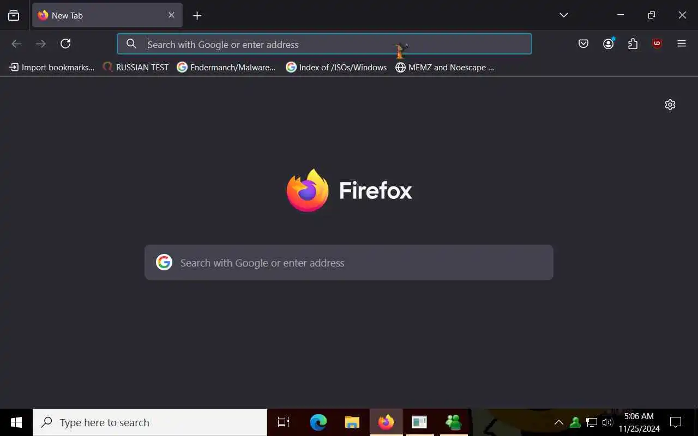Open the green people app in taskbar

(x=453, y=422)
